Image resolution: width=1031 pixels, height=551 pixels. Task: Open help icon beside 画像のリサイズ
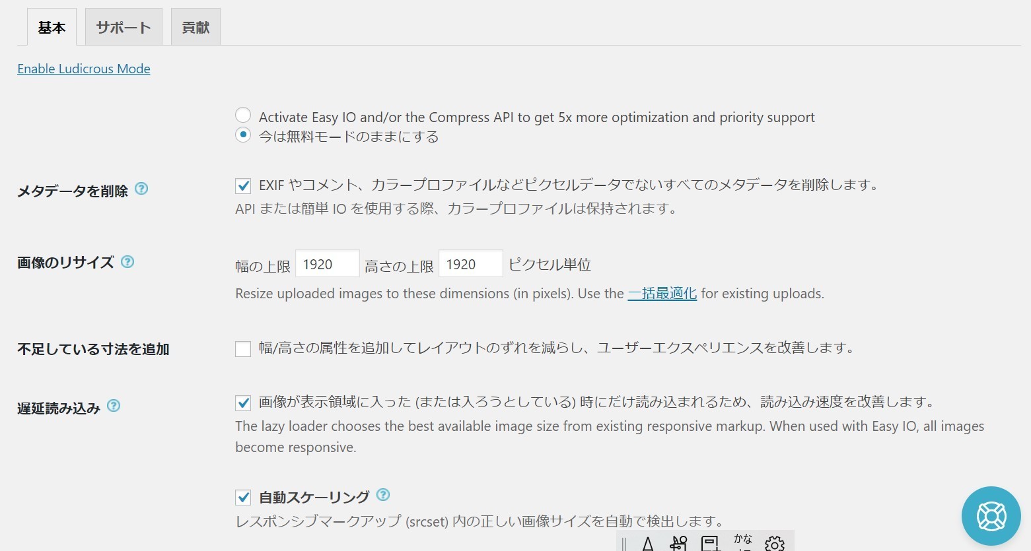click(127, 261)
